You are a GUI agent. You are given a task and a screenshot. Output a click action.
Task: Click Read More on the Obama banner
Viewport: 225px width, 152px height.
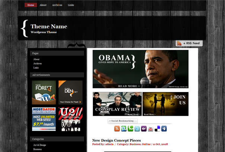pos(129,86)
